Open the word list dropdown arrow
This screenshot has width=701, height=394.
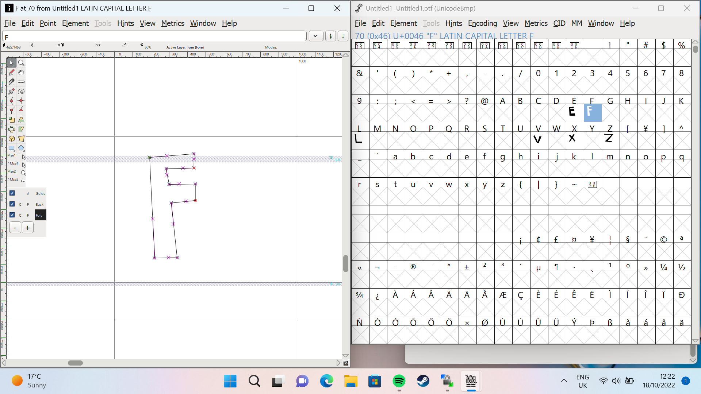[x=316, y=36]
